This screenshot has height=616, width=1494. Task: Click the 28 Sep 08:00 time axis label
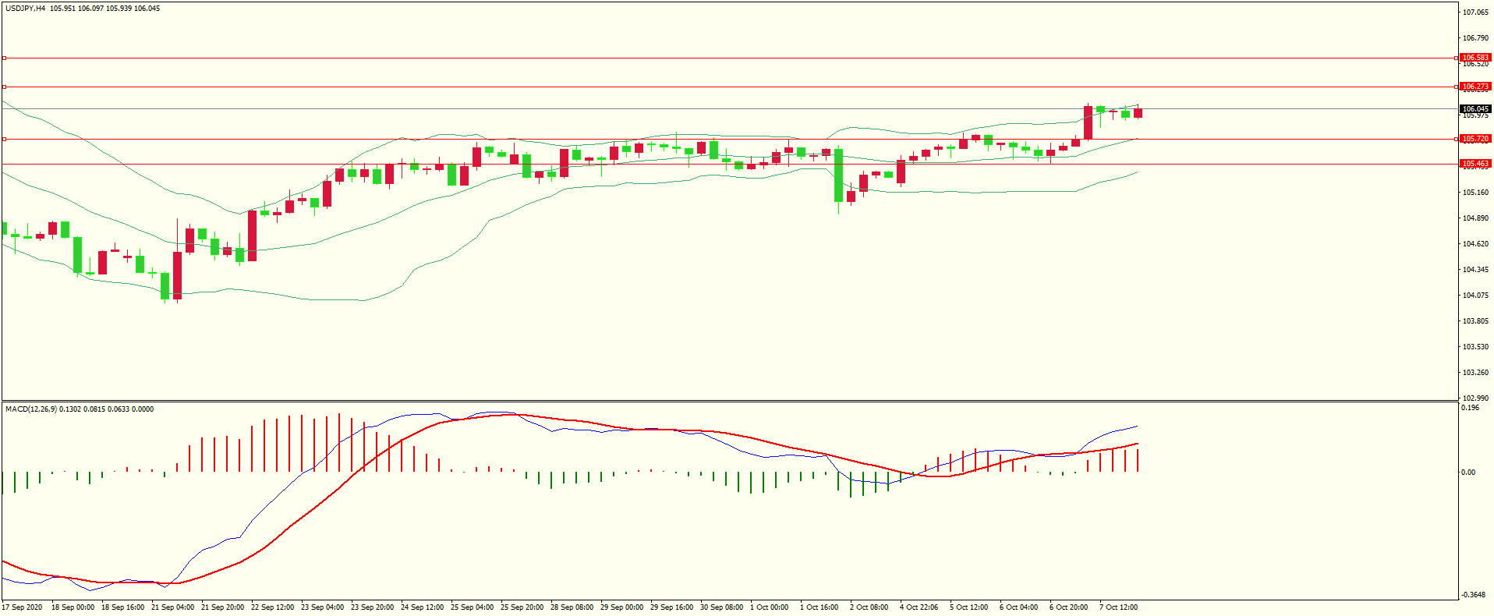(572, 607)
